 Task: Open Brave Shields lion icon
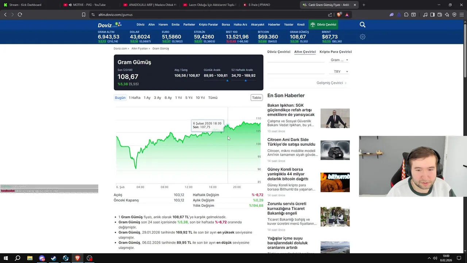coord(339,15)
